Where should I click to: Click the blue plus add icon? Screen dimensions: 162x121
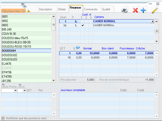tap(143, 10)
